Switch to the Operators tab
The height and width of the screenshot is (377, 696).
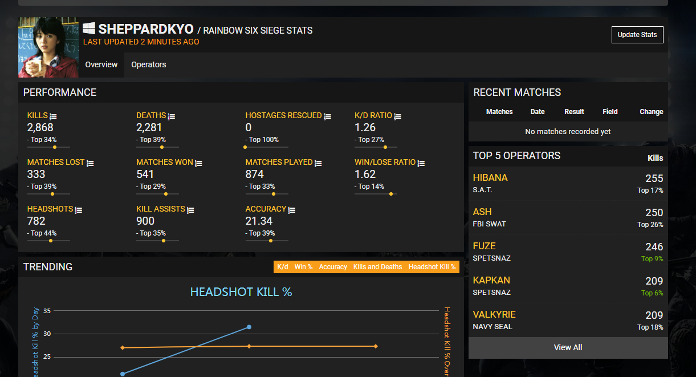[x=149, y=65]
